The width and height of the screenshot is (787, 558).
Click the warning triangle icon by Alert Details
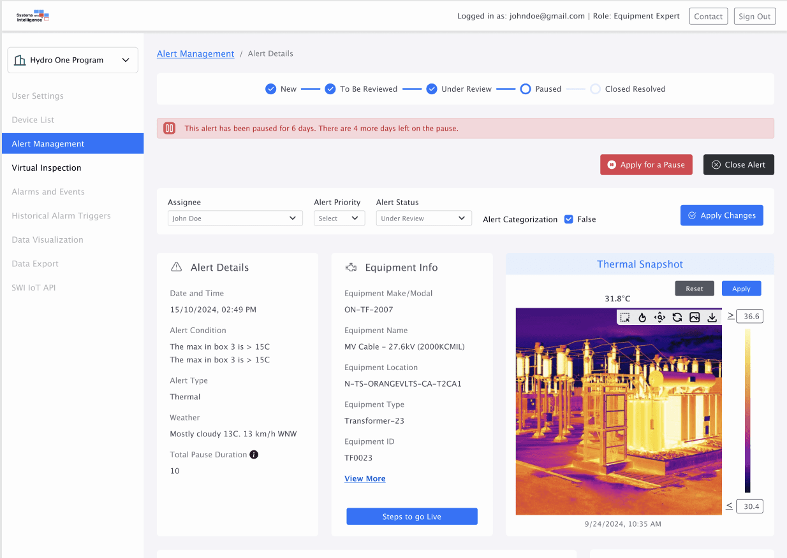tap(177, 268)
